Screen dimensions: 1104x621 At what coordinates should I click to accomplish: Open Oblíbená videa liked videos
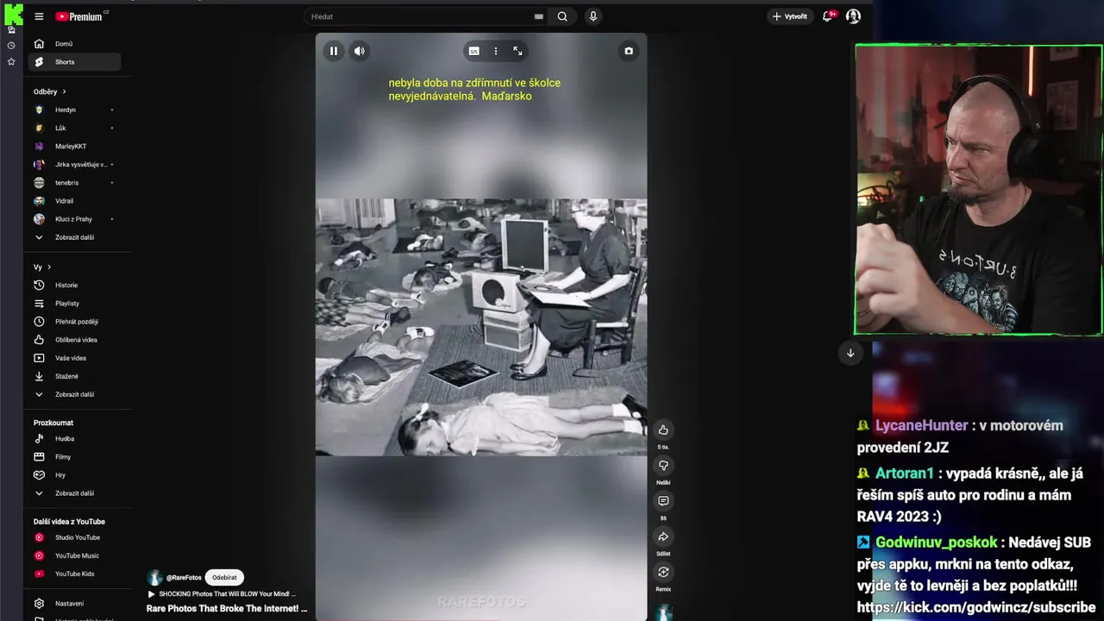[x=74, y=340]
